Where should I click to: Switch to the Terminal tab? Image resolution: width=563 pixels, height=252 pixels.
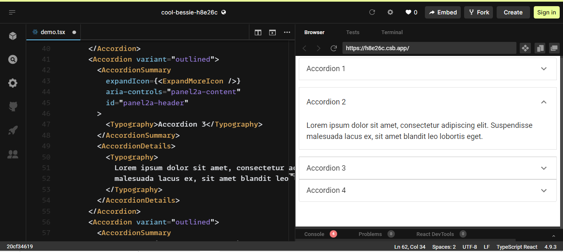(392, 32)
